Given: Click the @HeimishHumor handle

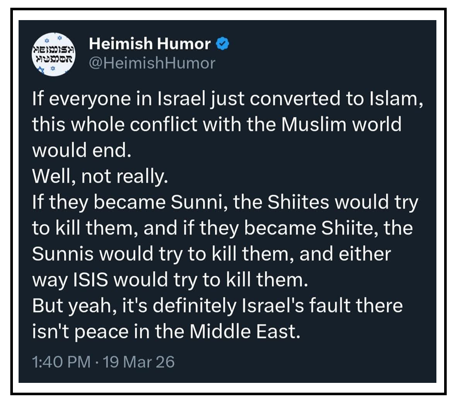Looking at the screenshot, I should tap(152, 63).
